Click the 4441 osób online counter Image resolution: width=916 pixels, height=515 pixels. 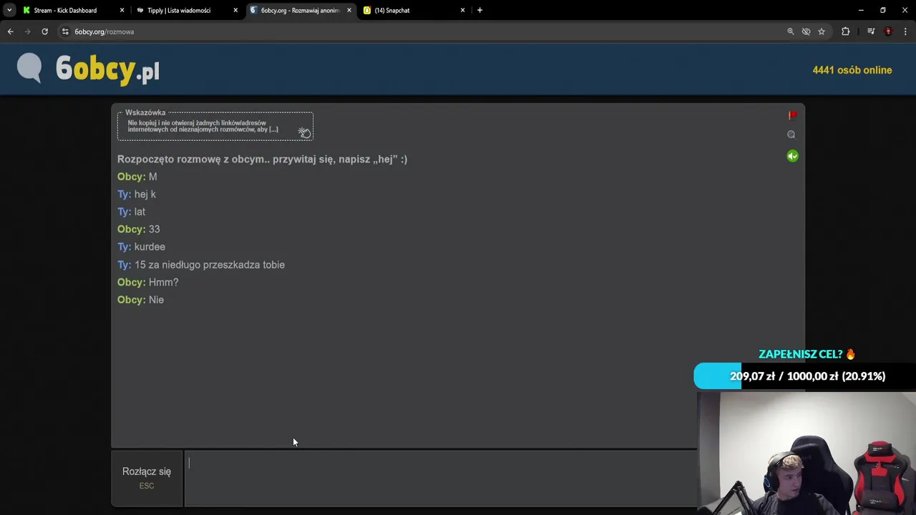pos(852,70)
